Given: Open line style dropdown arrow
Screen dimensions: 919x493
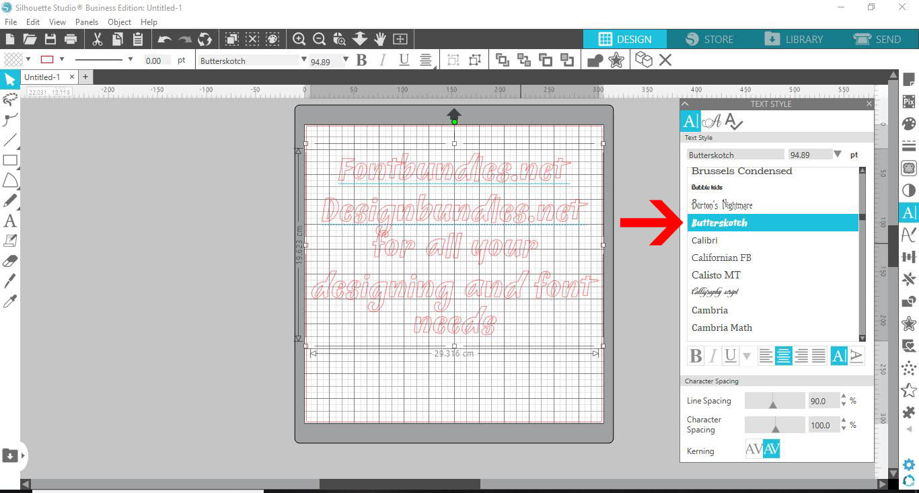Looking at the screenshot, I should (x=130, y=60).
